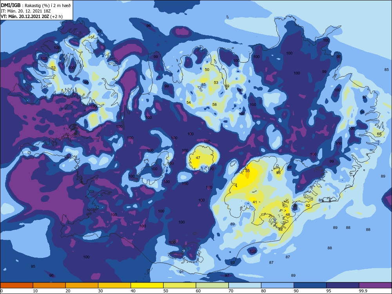Click the value 95 in lower left sea
Image resolution: width=392 pixels, height=294 pixels.
coord(33,266)
